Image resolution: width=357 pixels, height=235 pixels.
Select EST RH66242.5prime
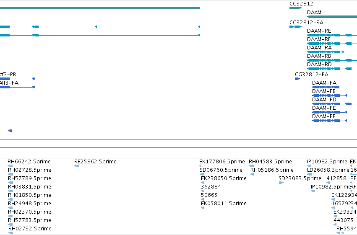tap(29, 162)
